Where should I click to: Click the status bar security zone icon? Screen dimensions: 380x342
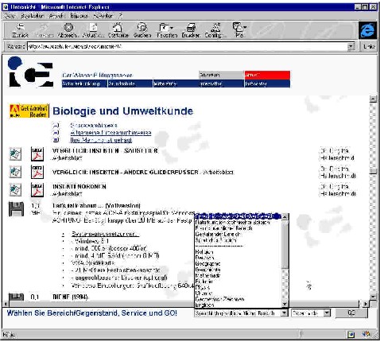(351, 335)
